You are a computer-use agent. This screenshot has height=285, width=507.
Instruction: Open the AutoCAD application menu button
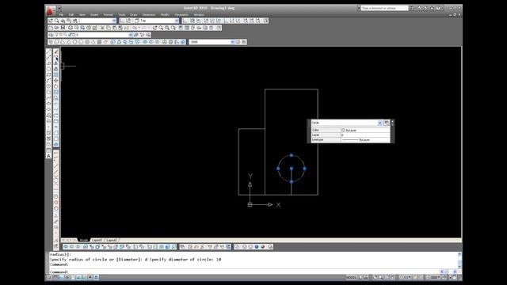tap(50, 10)
